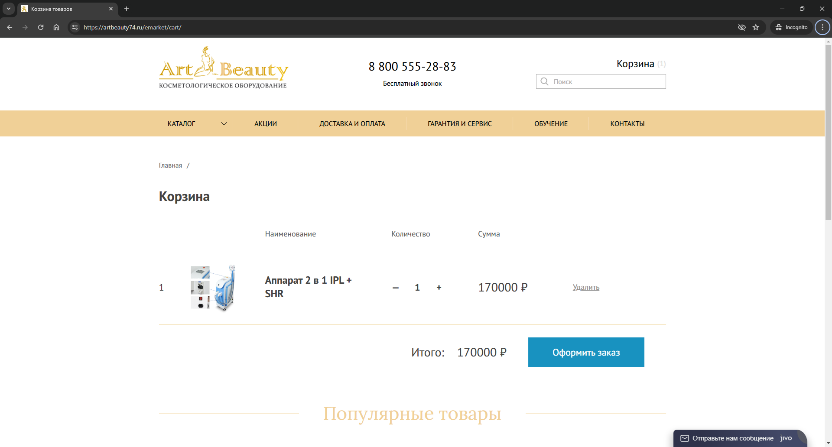Open the tab search dropdown arrow
Image resolution: width=832 pixels, height=447 pixels.
click(x=9, y=9)
